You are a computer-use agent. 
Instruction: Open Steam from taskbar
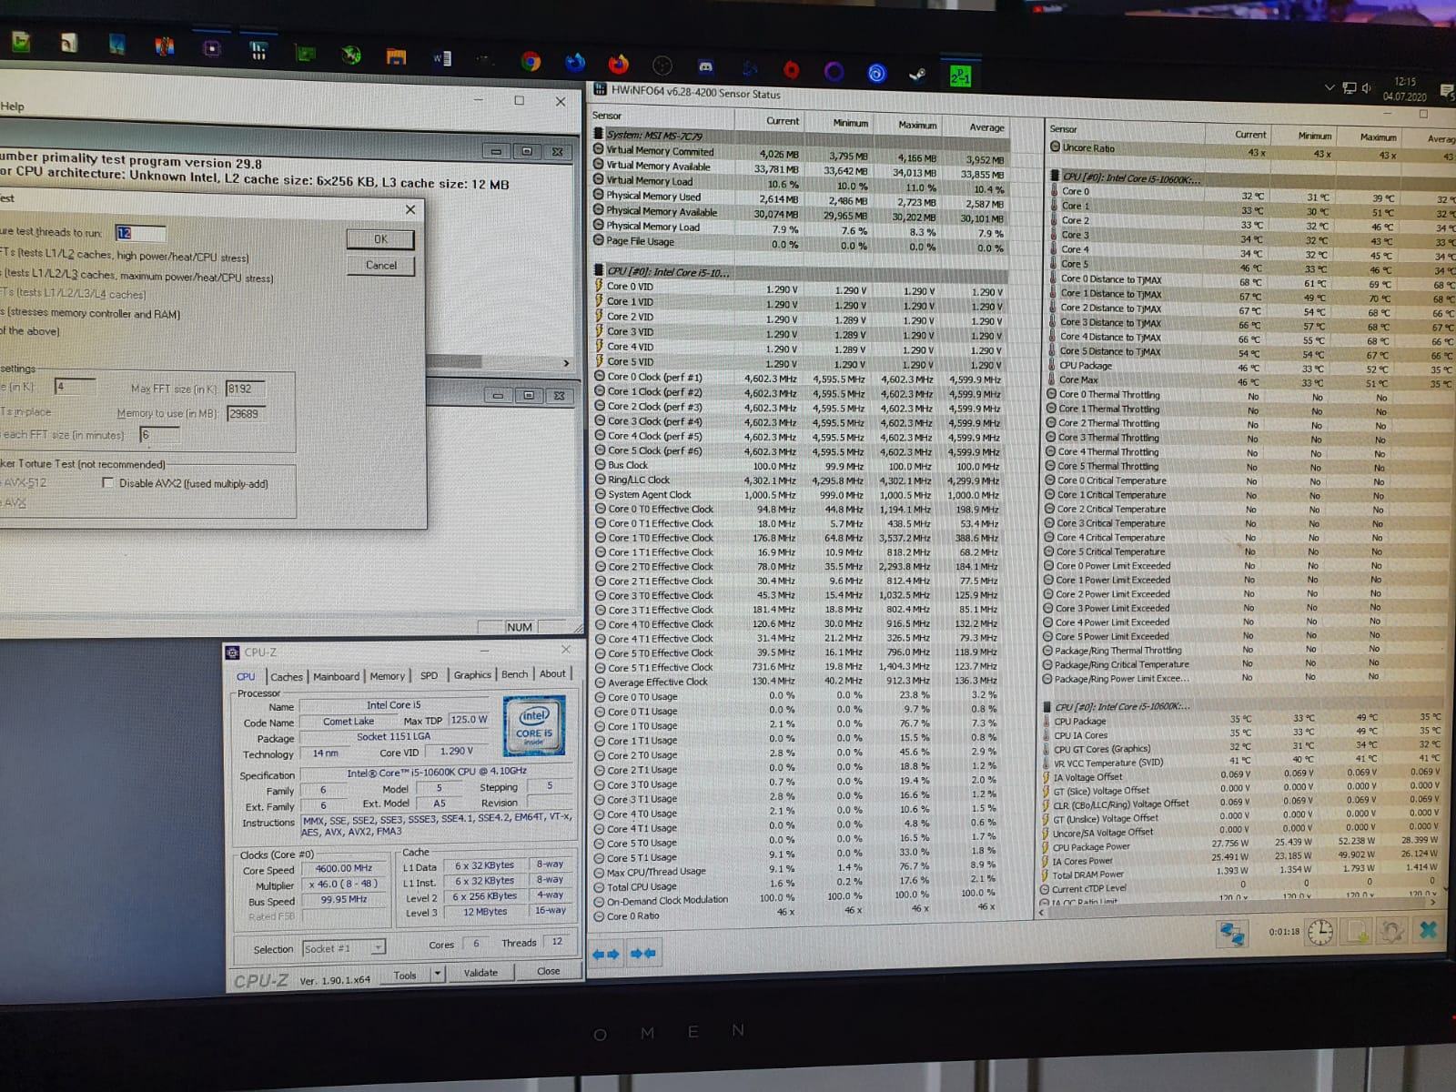[917, 74]
